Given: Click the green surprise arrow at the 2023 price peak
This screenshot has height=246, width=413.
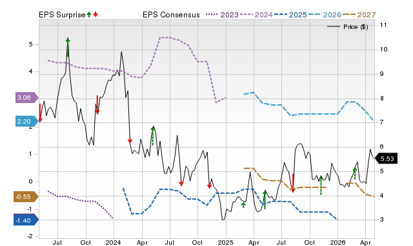Looking at the screenshot, I should [68, 47].
